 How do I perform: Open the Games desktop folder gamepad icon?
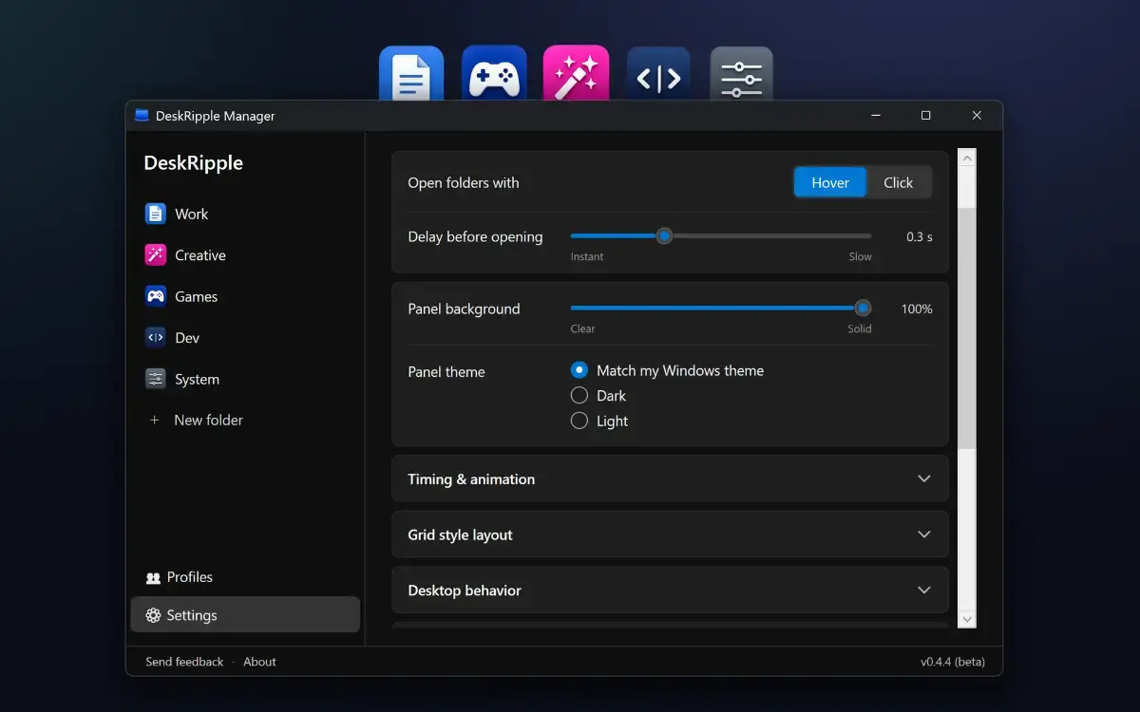494,74
